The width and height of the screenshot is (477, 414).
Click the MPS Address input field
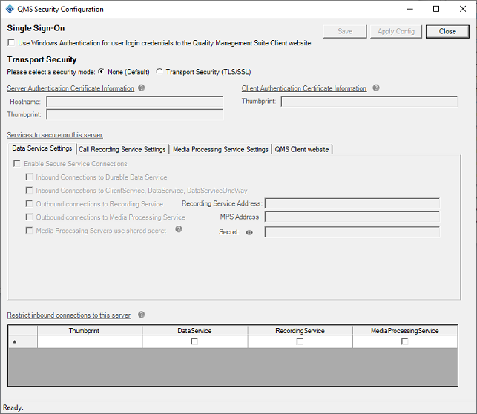352,217
